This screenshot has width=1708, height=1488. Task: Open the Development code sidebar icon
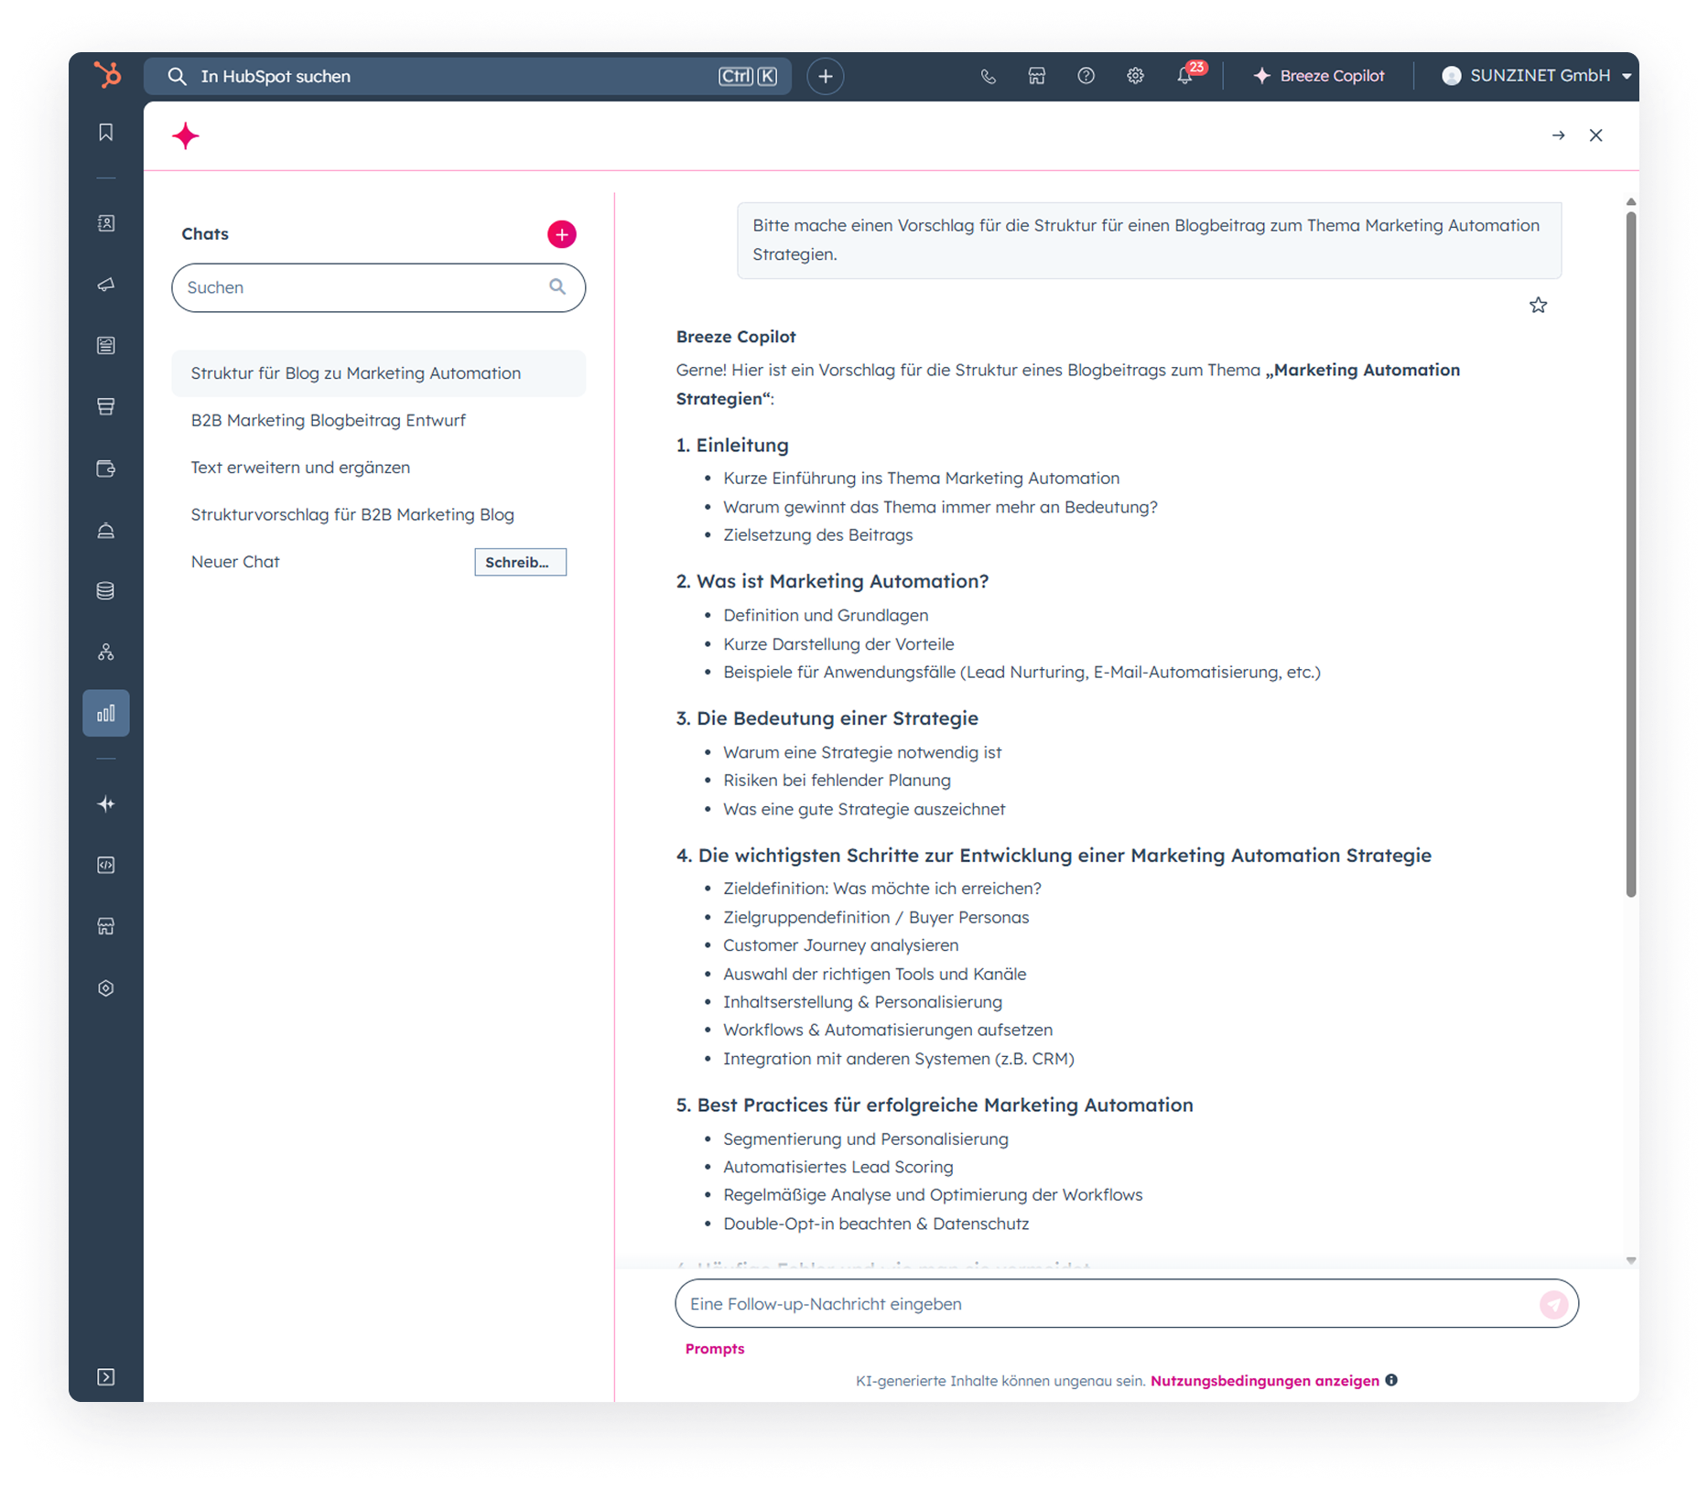(x=106, y=865)
